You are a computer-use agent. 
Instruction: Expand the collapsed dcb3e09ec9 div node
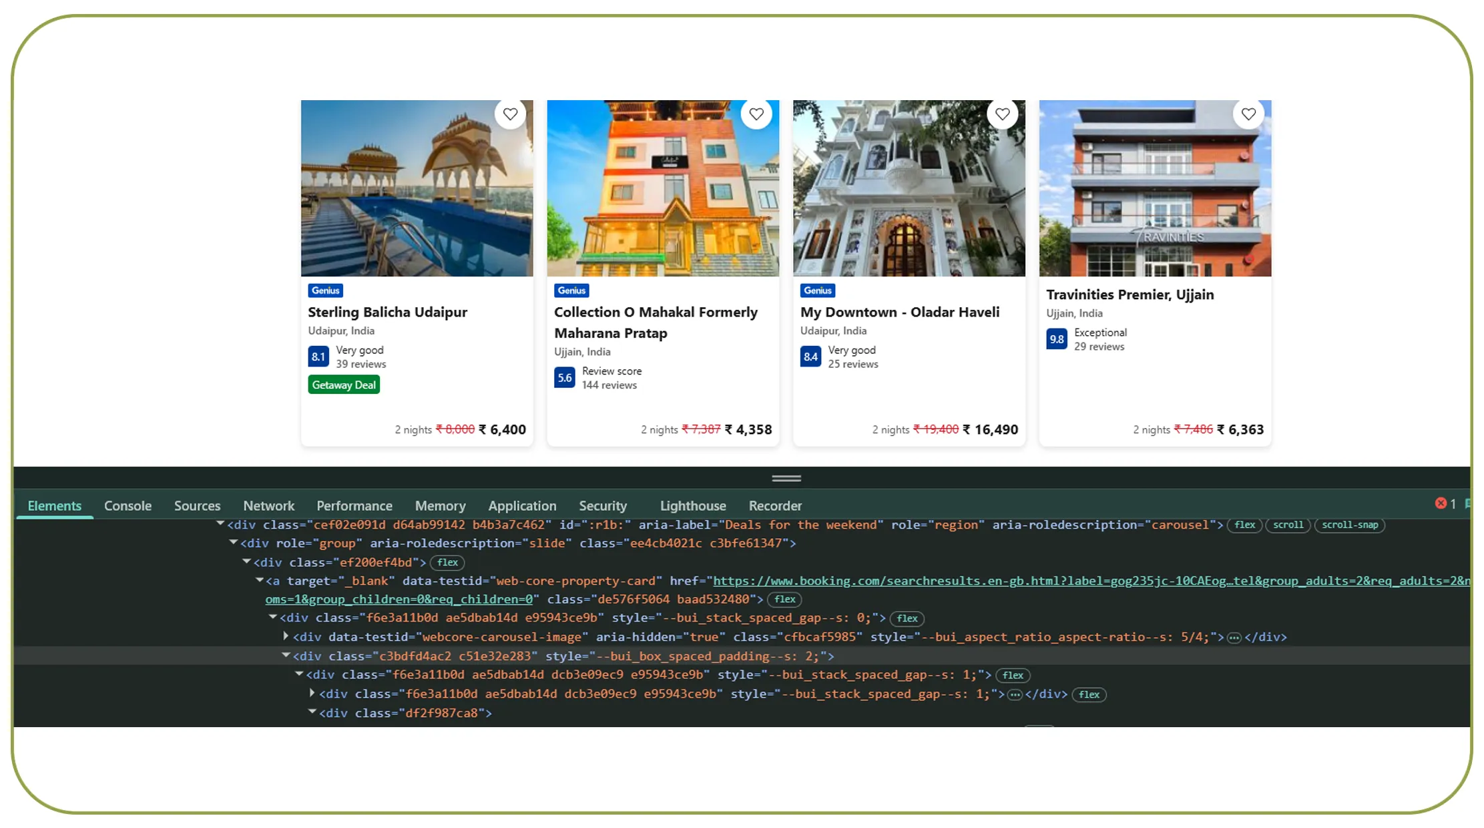312,693
